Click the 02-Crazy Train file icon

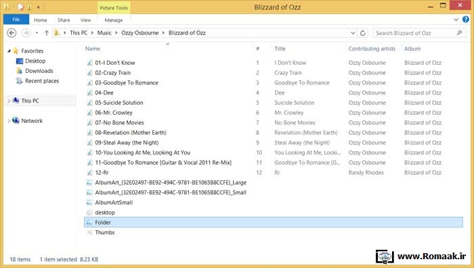pos(89,73)
